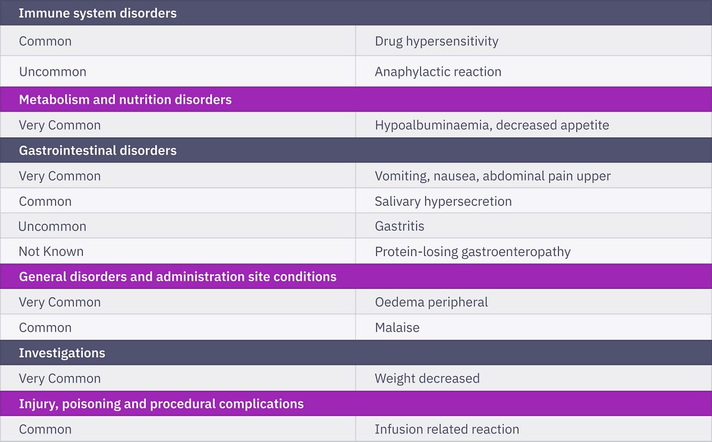Click Hypoalbuminaemia, decreased appetite text

pos(492,125)
